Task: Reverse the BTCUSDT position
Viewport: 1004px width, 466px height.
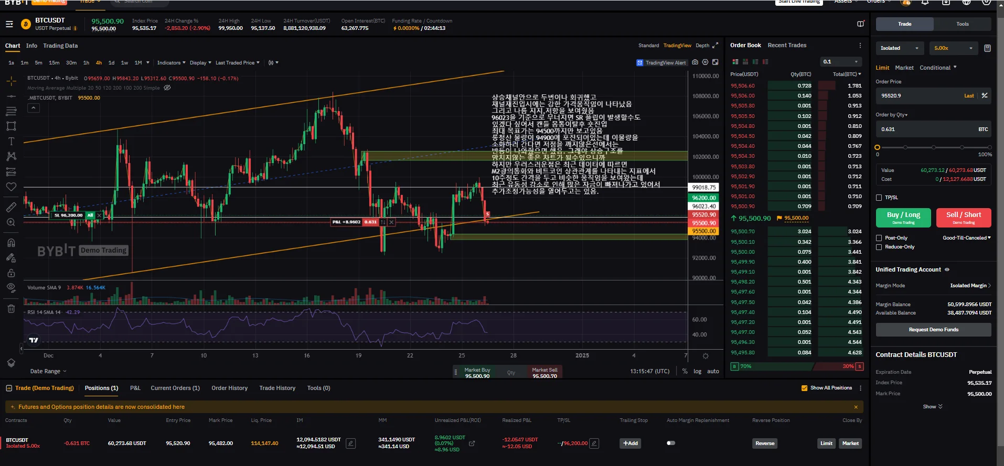Action: pos(765,443)
